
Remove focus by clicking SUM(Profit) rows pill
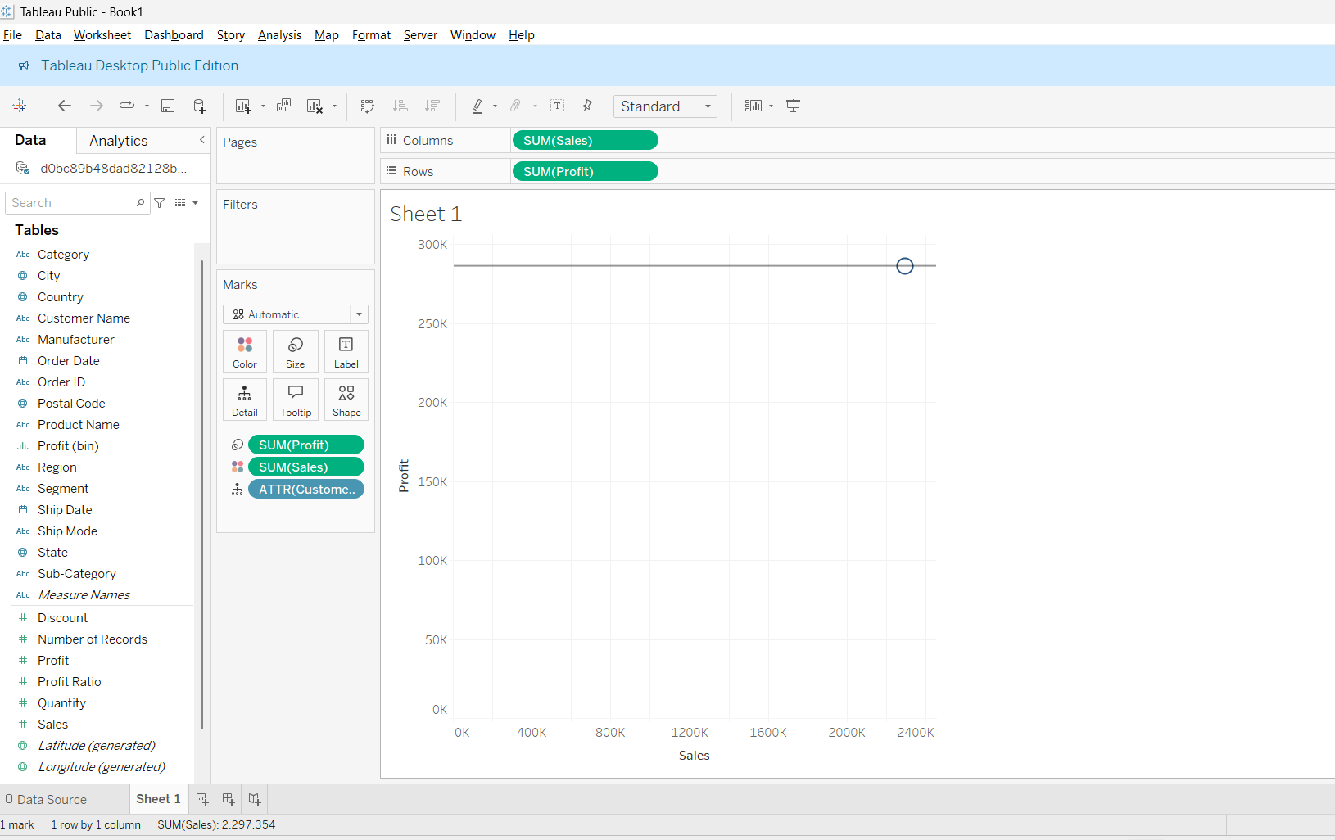[x=584, y=171]
